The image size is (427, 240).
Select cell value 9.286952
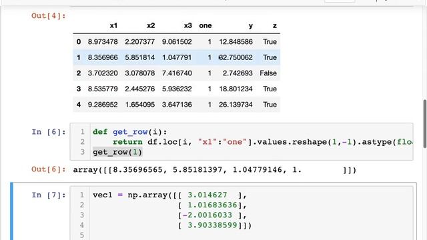point(103,105)
